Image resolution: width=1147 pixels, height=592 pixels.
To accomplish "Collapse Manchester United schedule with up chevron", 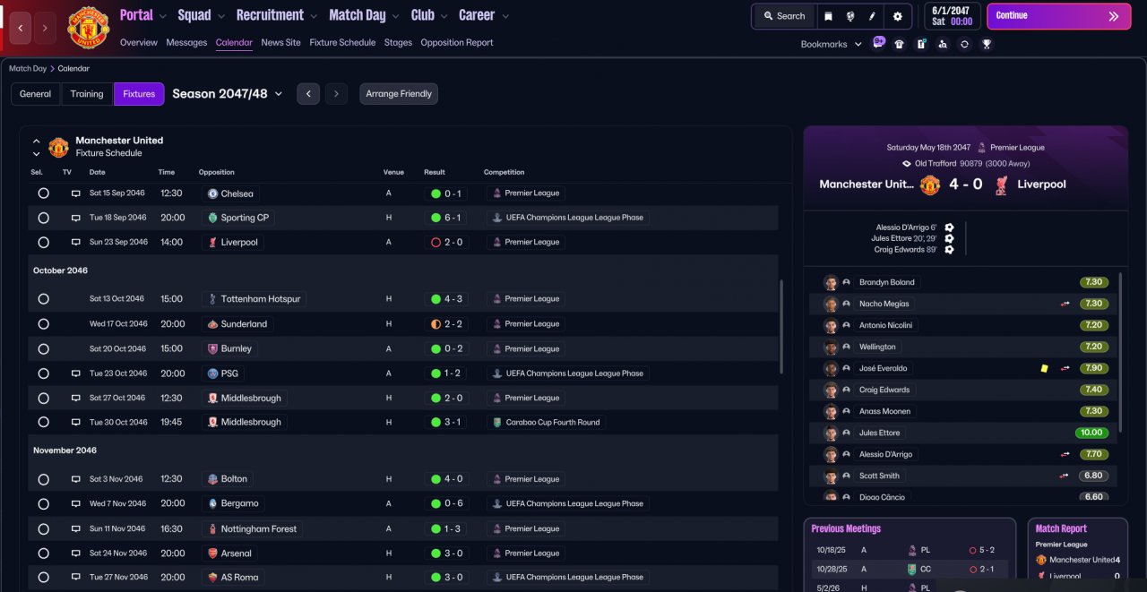I will tap(37, 141).
